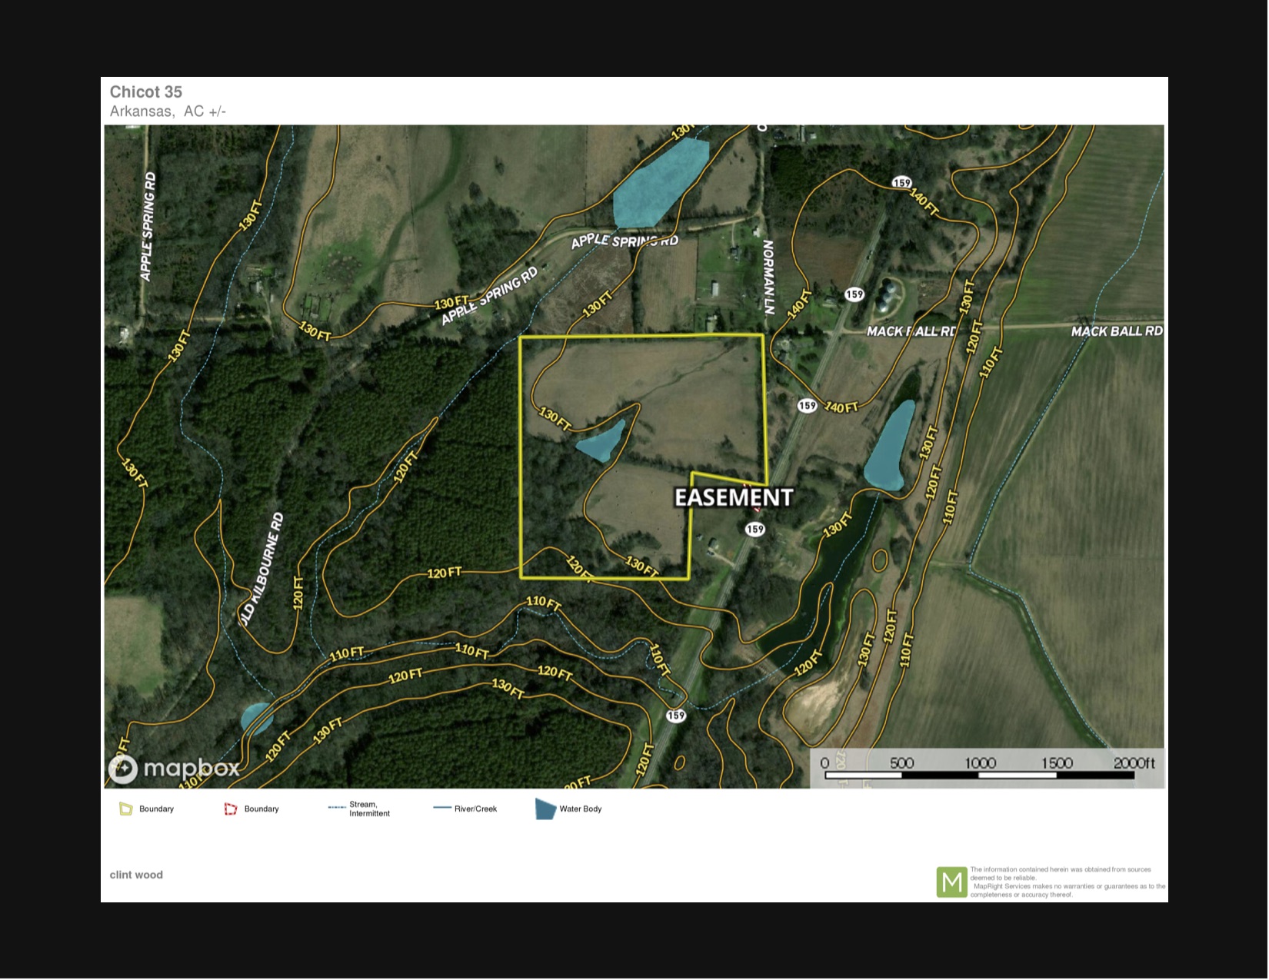This screenshot has height=980, width=1269.
Task: Click the OLD KILBOURNE RD road label
Action: tap(263, 569)
